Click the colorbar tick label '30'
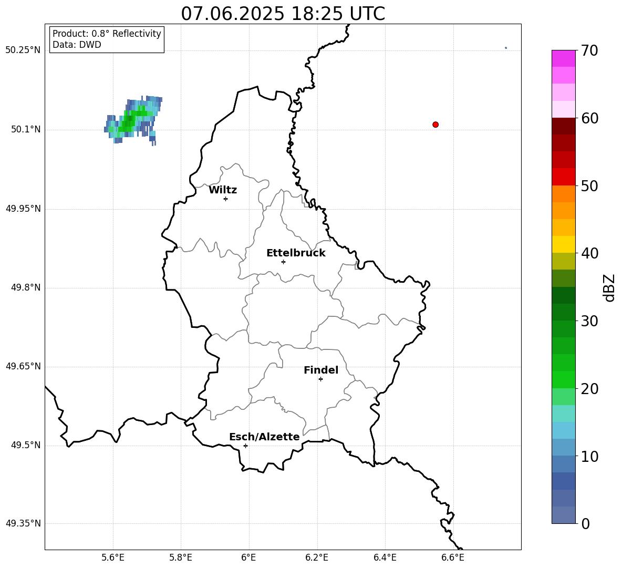 click(589, 321)
